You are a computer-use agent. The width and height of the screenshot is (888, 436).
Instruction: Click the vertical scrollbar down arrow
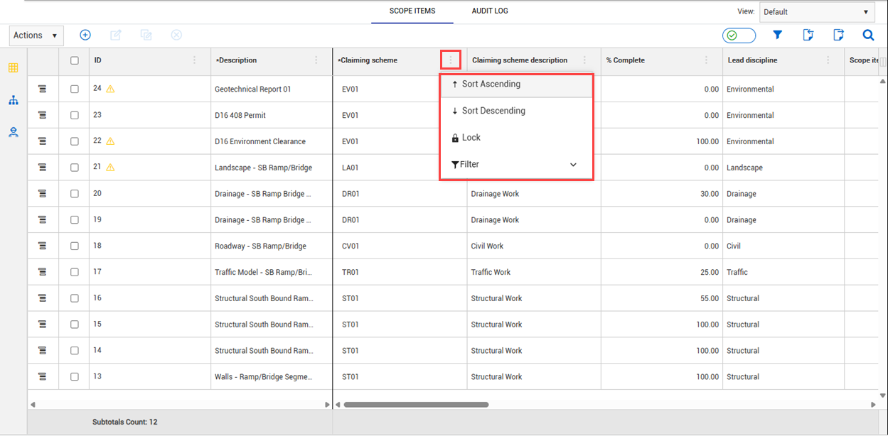(883, 396)
